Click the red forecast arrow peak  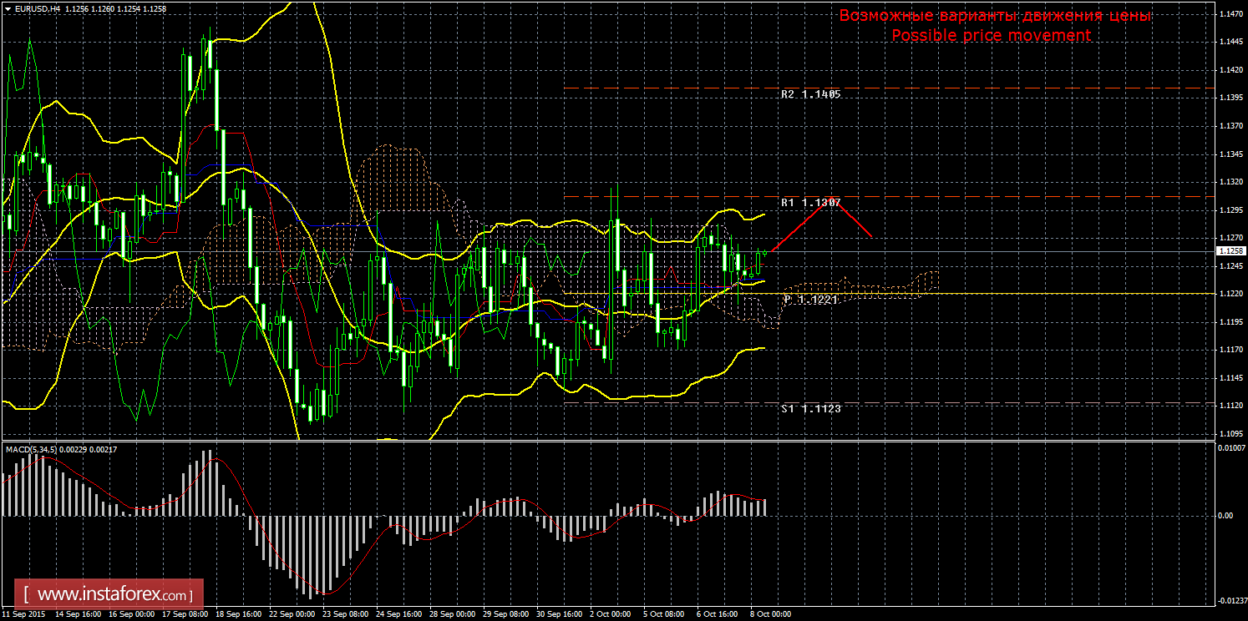coord(833,200)
